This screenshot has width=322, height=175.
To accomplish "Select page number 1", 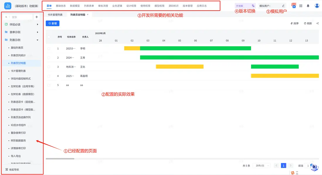I will pyautogui.click(x=283, y=166).
